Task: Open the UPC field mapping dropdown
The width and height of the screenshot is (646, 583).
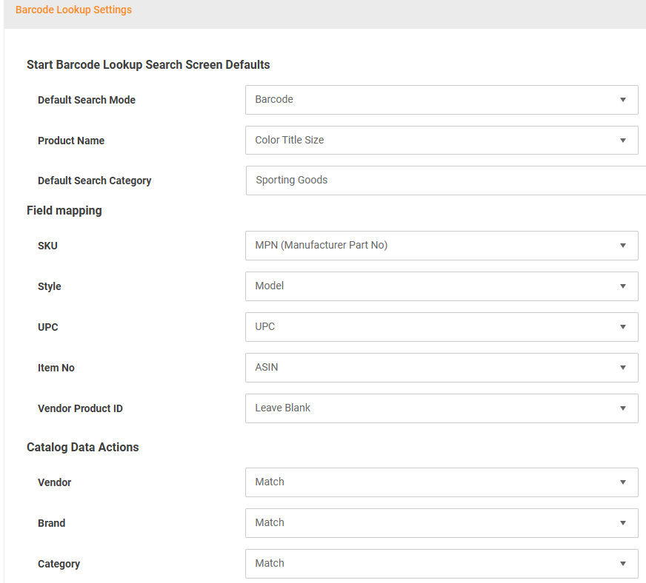Action: pyautogui.click(x=442, y=327)
